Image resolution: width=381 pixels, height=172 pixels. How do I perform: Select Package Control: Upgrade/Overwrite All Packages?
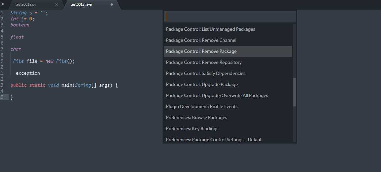pos(217,96)
